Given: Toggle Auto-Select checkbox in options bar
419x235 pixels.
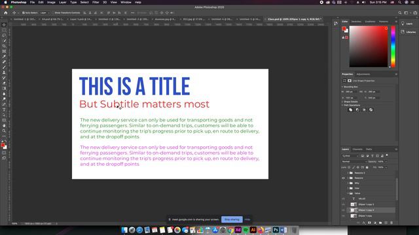Looking at the screenshot, I should click(24, 13).
